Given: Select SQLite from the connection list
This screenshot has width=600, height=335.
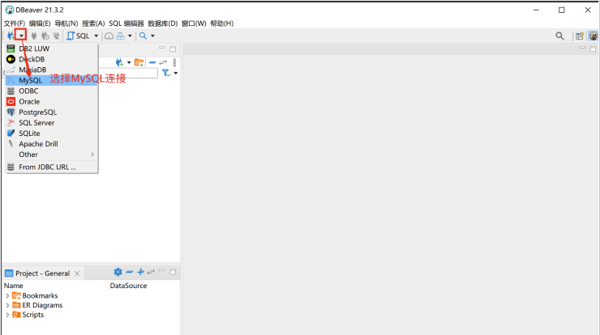Looking at the screenshot, I should (52, 134).
